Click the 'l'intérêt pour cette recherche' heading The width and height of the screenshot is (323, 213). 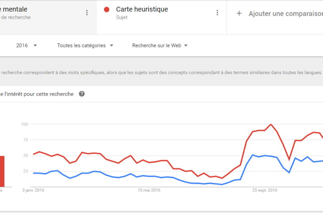(x=39, y=94)
